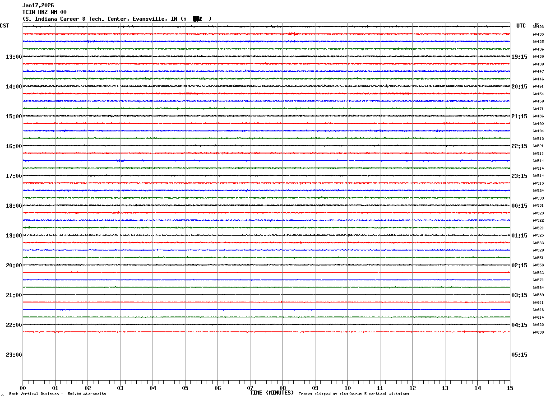Click the 02:15 UTC time label
The width and height of the screenshot is (546, 400).
[x=519, y=265]
